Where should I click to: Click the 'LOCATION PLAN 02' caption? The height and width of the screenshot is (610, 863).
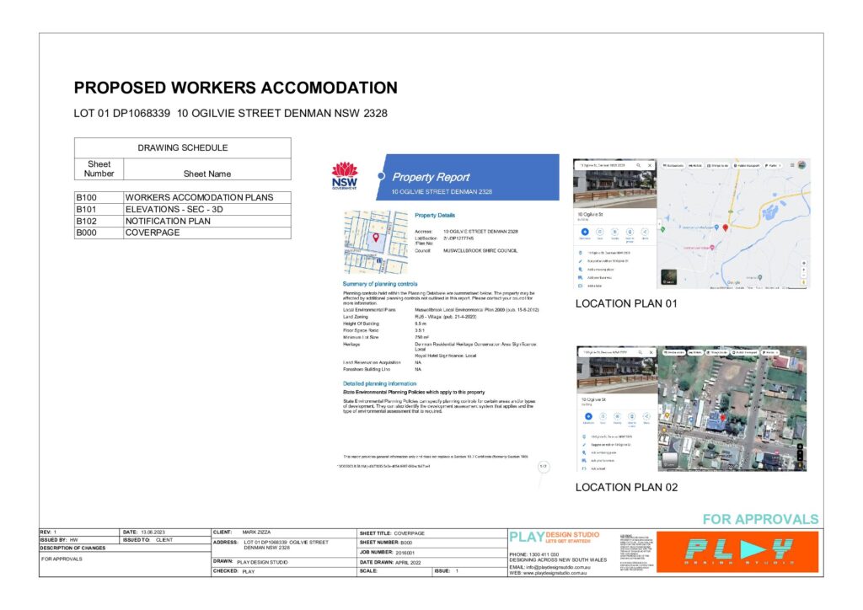tap(626, 487)
